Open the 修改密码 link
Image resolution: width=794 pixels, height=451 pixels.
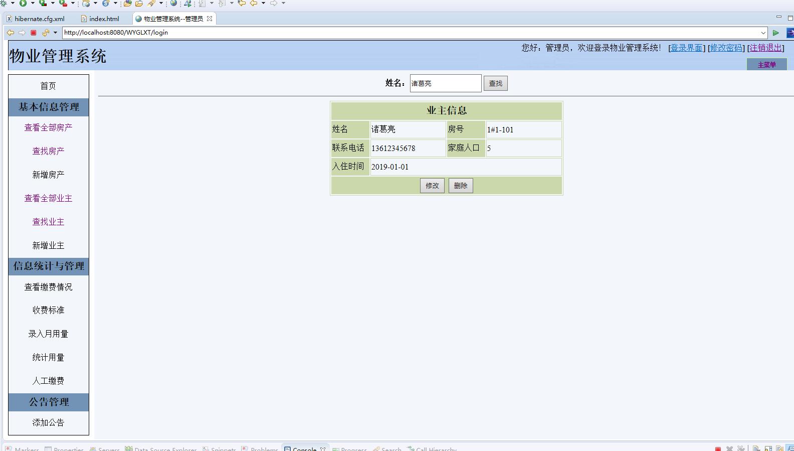click(726, 48)
